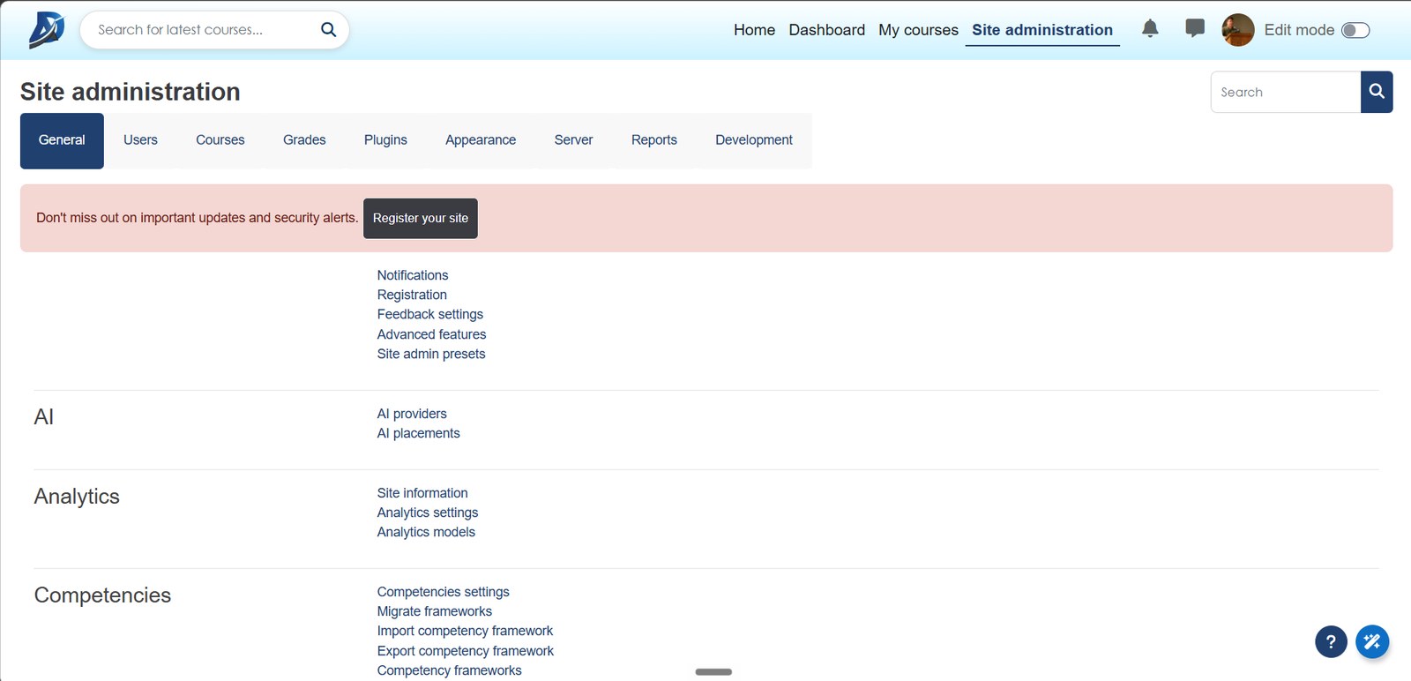The height and width of the screenshot is (681, 1411).
Task: Focus the site administration Search field
Action: click(x=1286, y=92)
